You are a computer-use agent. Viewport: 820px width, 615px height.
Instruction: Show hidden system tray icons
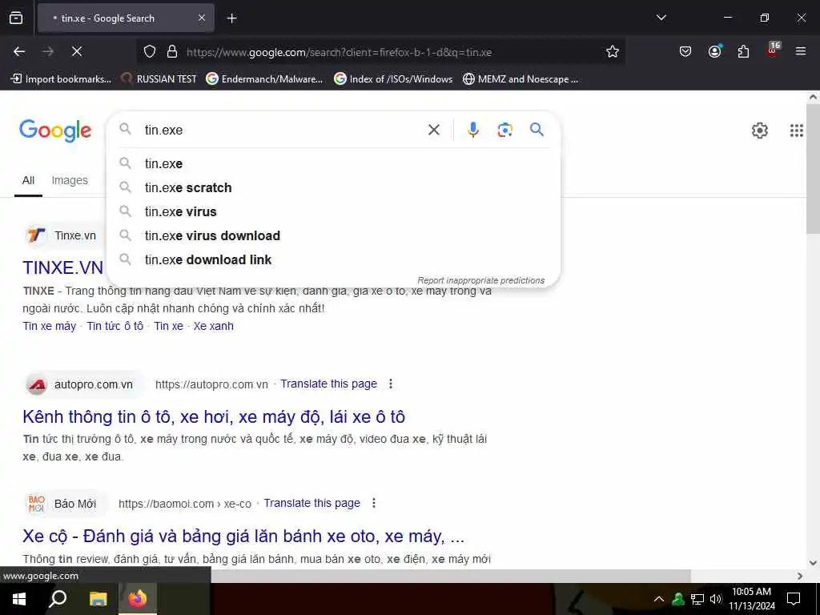[659, 599]
